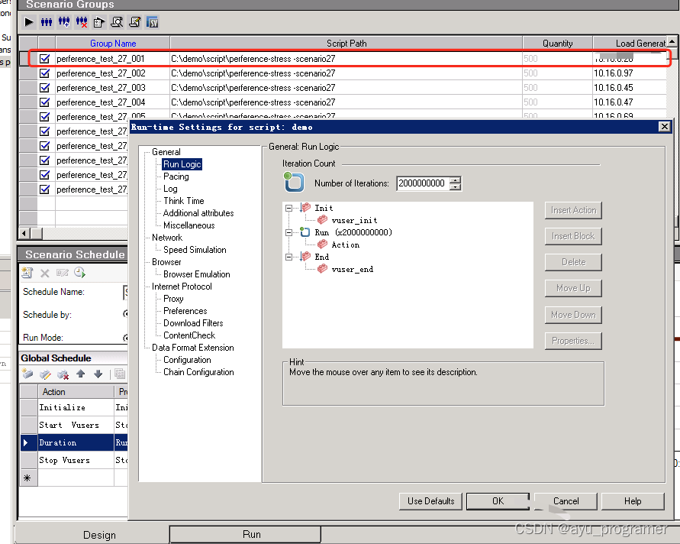Uncheck the perference_test_27_005 group checkbox
Screen dimensions: 680x544
(x=45, y=117)
